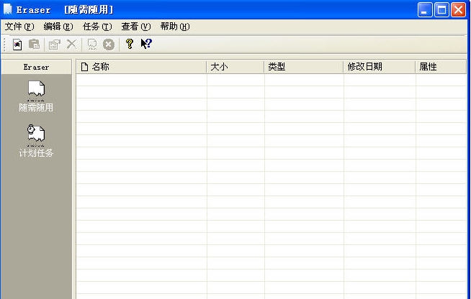Click the Eraser sidebar header button

tap(36, 67)
